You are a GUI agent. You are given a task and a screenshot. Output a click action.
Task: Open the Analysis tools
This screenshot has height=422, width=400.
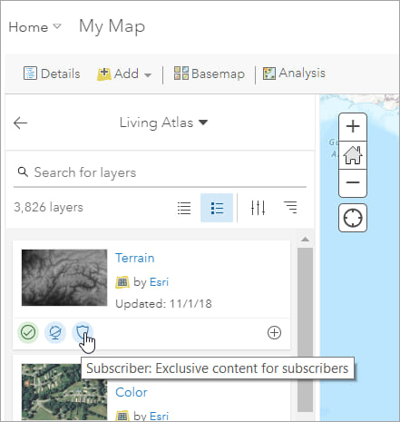point(294,74)
